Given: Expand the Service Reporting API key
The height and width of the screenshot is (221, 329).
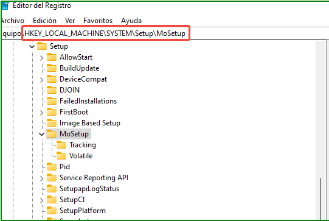Looking at the screenshot, I should tap(41, 178).
